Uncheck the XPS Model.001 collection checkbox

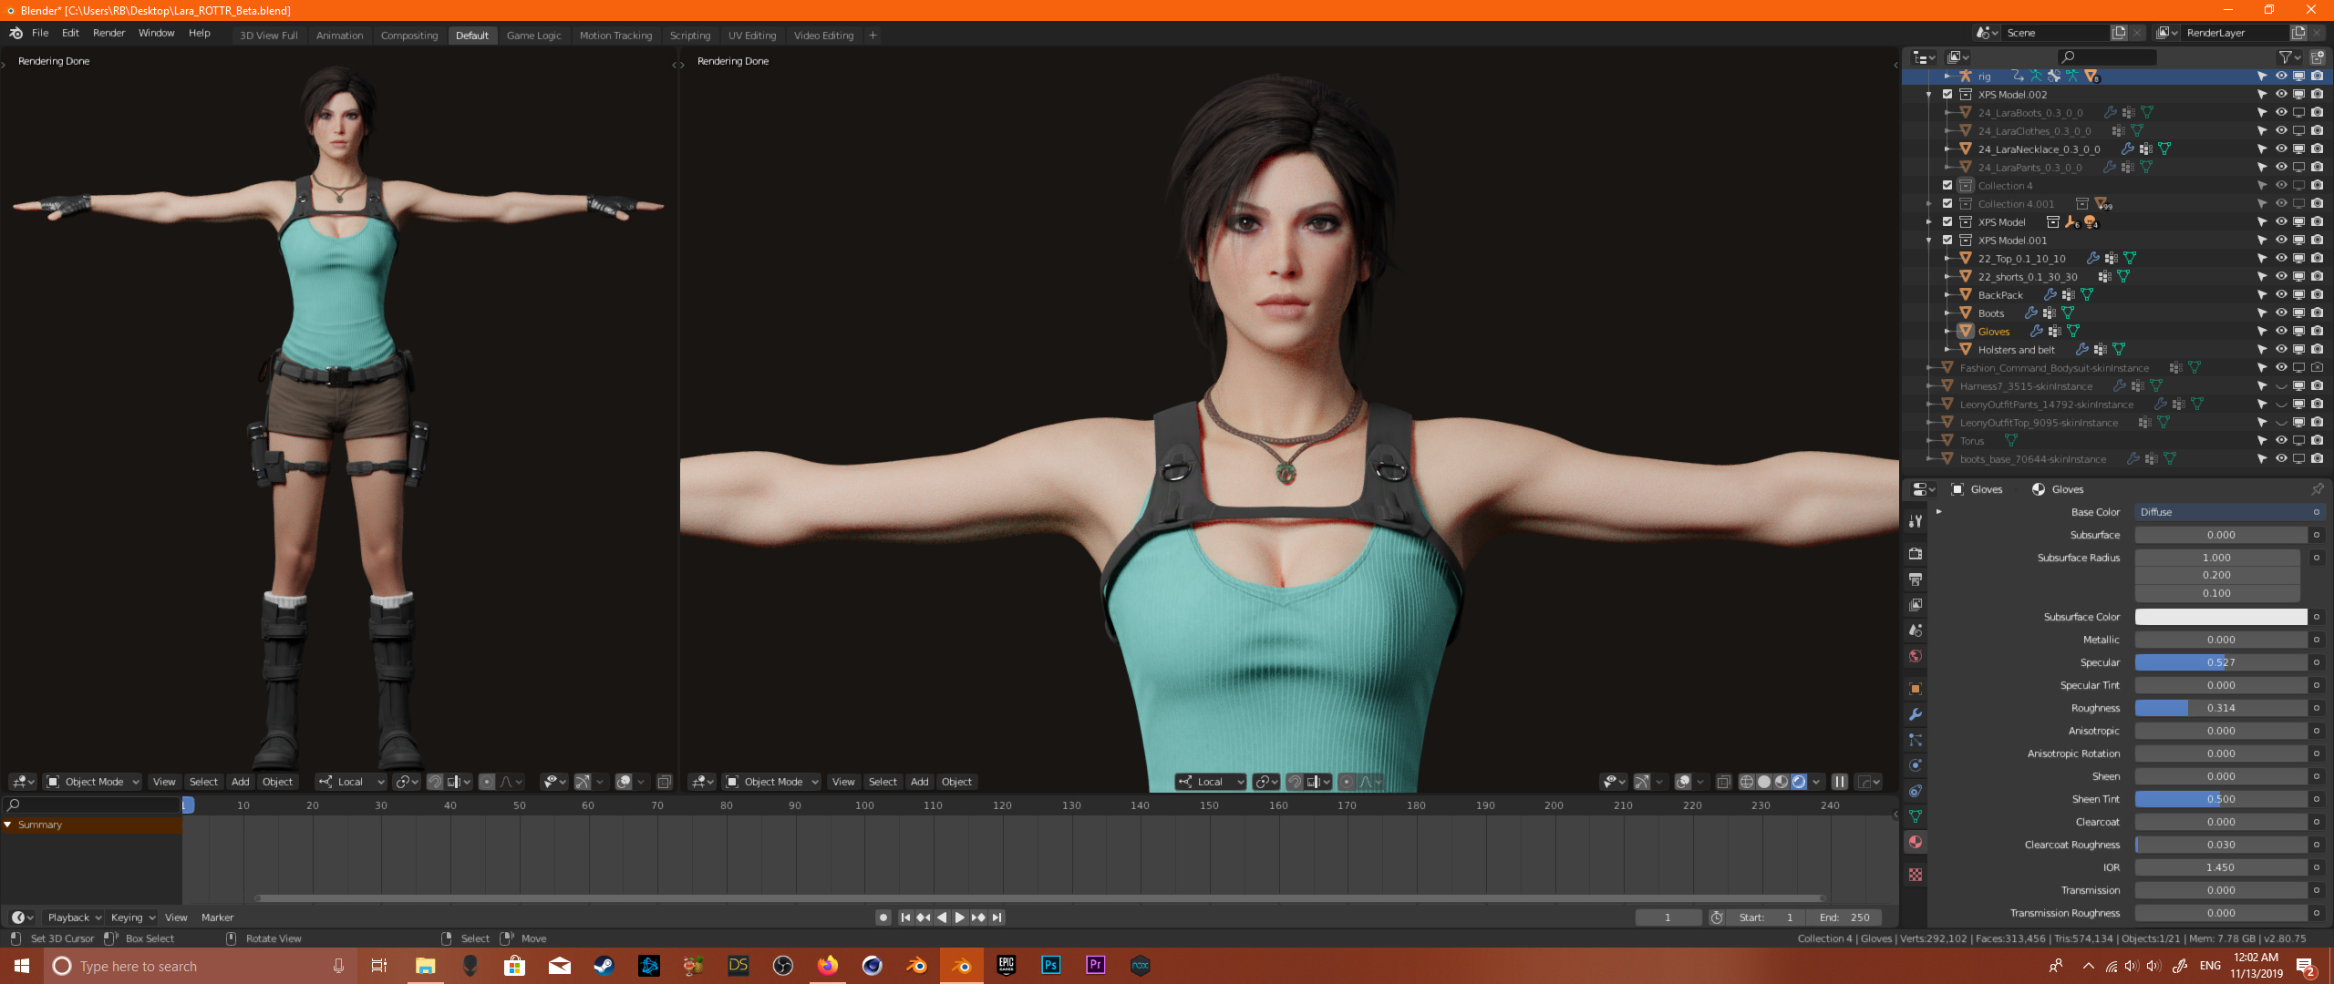(1947, 241)
